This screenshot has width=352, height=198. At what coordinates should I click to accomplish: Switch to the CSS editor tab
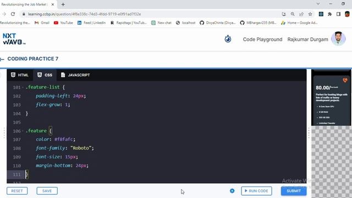pos(45,75)
